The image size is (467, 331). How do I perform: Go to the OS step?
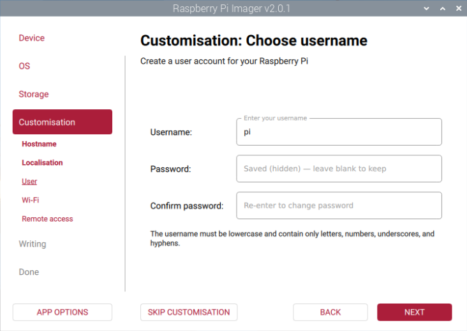(24, 66)
